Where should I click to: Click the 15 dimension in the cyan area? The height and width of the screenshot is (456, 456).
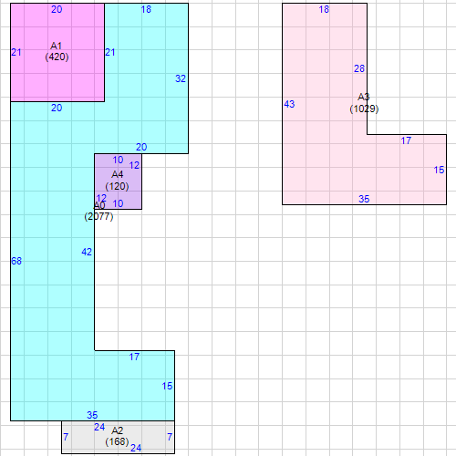pyautogui.click(x=167, y=386)
